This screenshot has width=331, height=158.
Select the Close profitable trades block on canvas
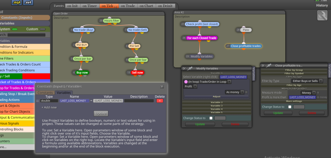click(246, 46)
